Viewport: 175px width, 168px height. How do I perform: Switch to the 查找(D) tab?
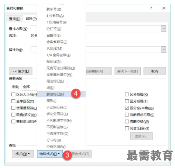(x=15, y=19)
